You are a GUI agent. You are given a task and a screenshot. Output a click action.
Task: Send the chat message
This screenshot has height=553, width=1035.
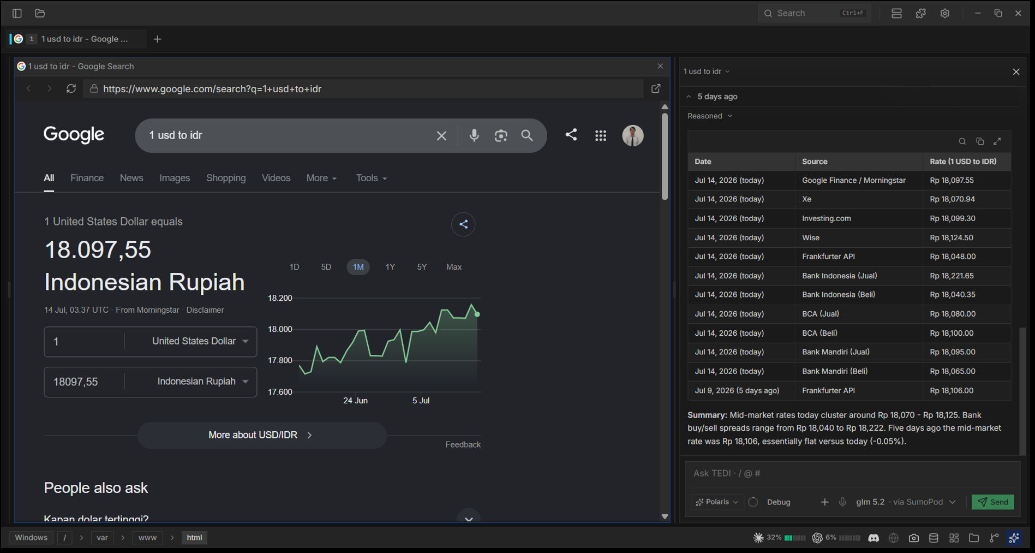(x=993, y=502)
